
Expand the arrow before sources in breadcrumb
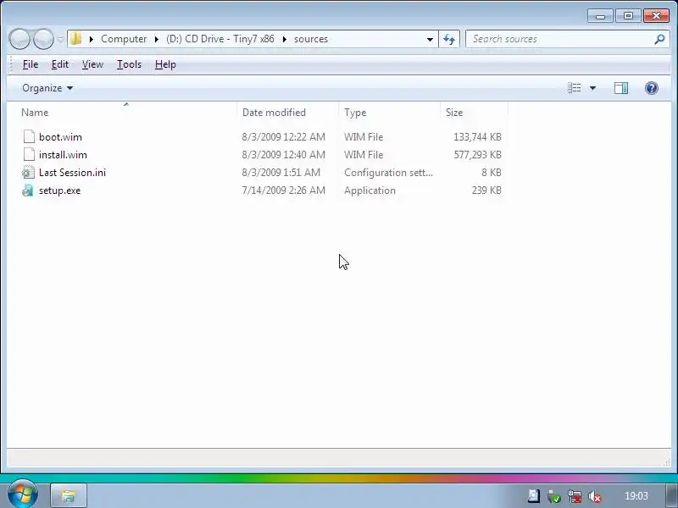(285, 39)
